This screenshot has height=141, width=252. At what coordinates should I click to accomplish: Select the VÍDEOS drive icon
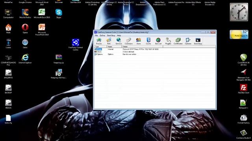[x=8, y=104]
